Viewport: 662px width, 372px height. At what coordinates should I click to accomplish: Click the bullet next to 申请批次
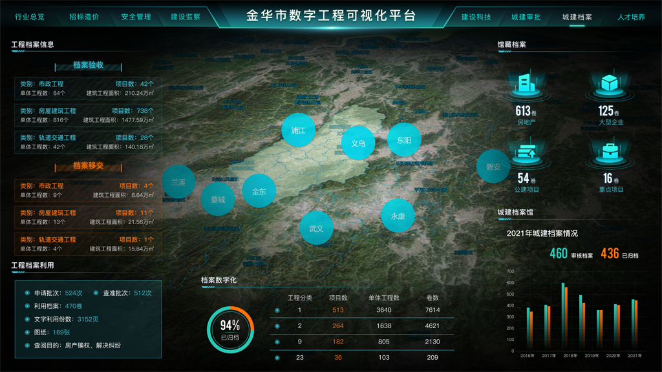27,293
